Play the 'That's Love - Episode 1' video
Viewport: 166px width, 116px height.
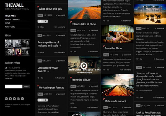point(84,66)
